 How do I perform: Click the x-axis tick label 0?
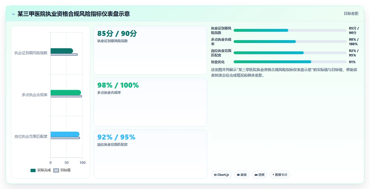51,163
